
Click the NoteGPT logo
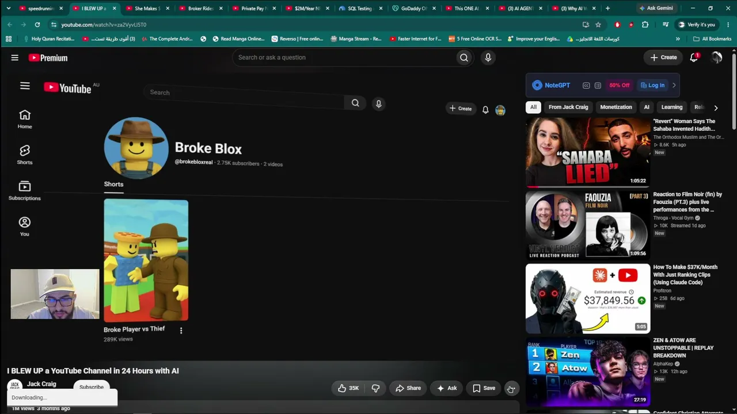point(551,85)
